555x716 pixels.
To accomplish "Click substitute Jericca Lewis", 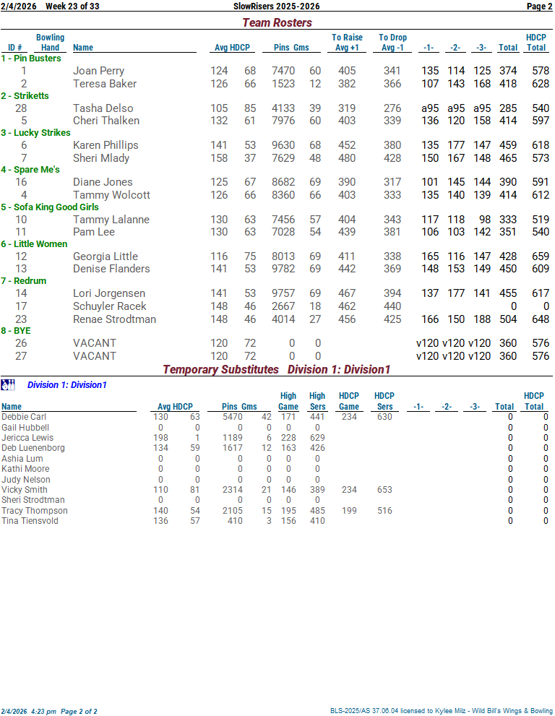I will coord(27,438).
